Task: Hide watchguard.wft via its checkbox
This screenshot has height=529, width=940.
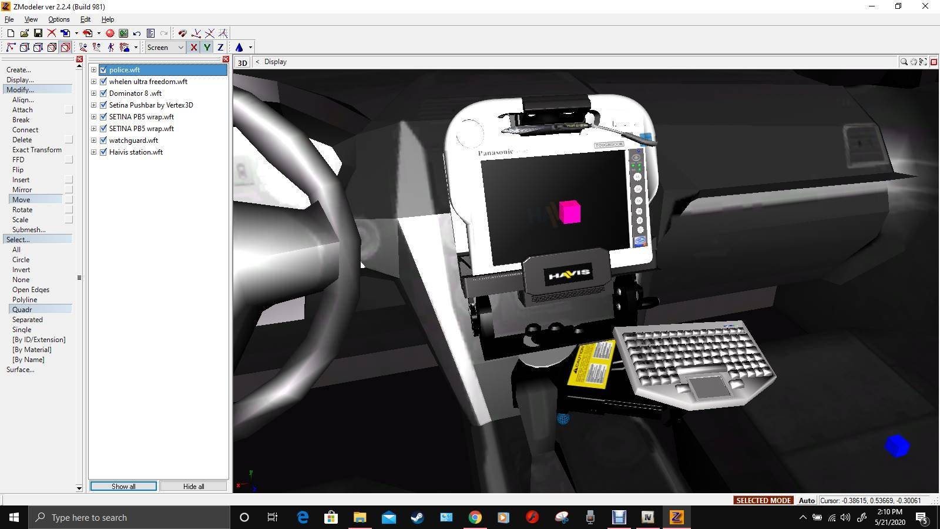Action: [103, 140]
